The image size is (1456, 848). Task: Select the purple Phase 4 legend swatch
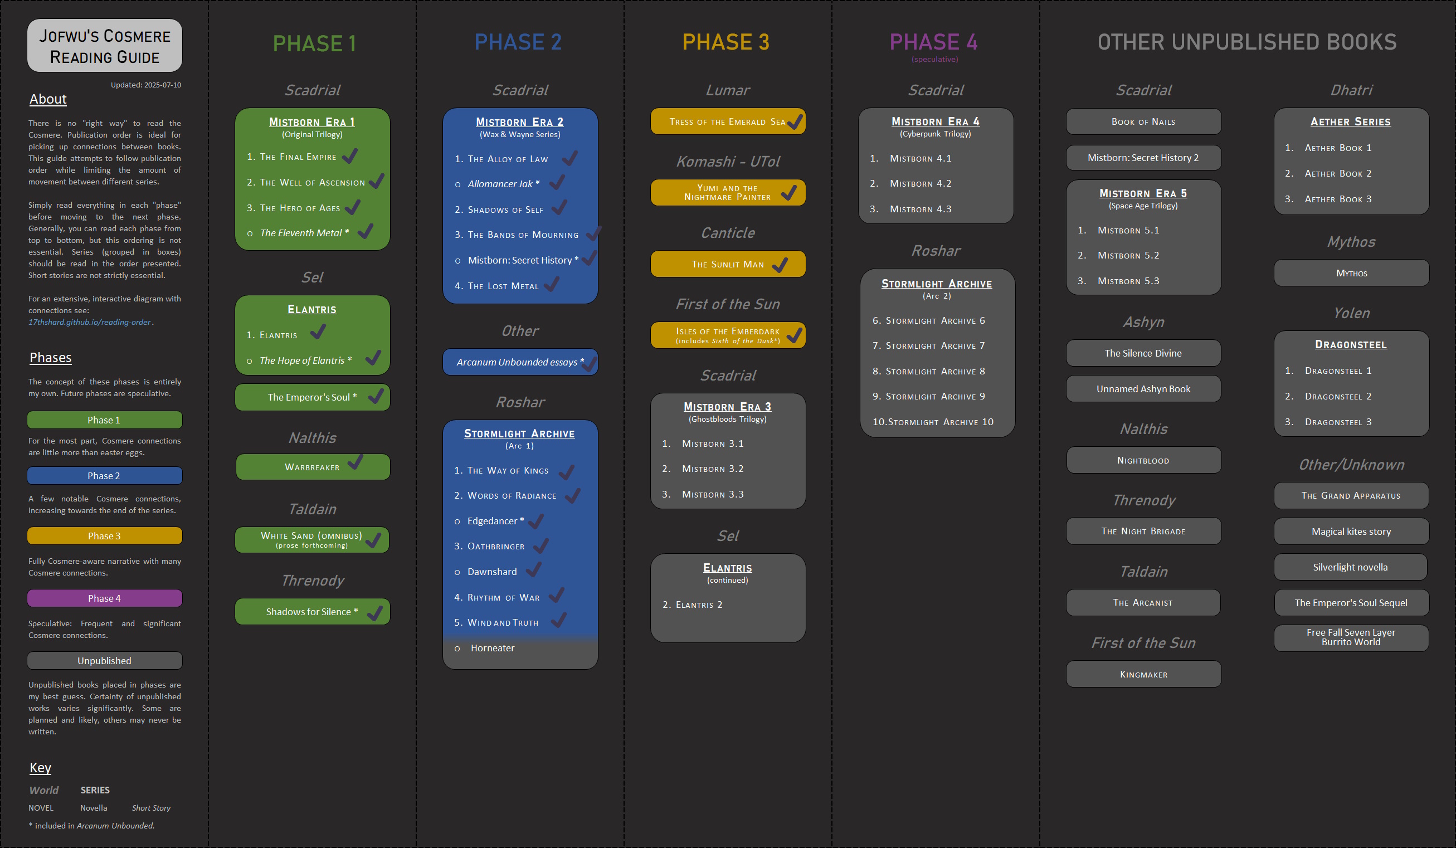105,598
